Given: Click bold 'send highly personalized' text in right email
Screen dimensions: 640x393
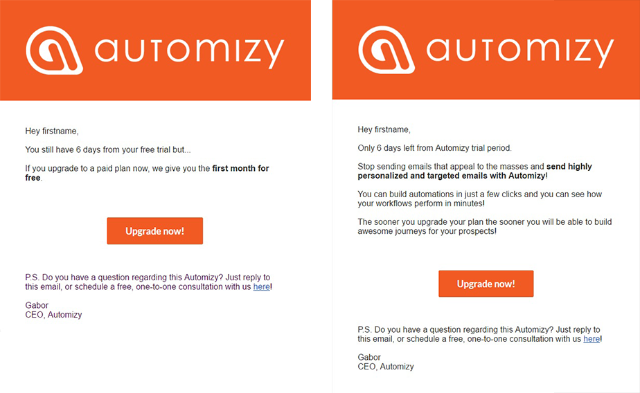Looking at the screenshot, I should coord(474,171).
